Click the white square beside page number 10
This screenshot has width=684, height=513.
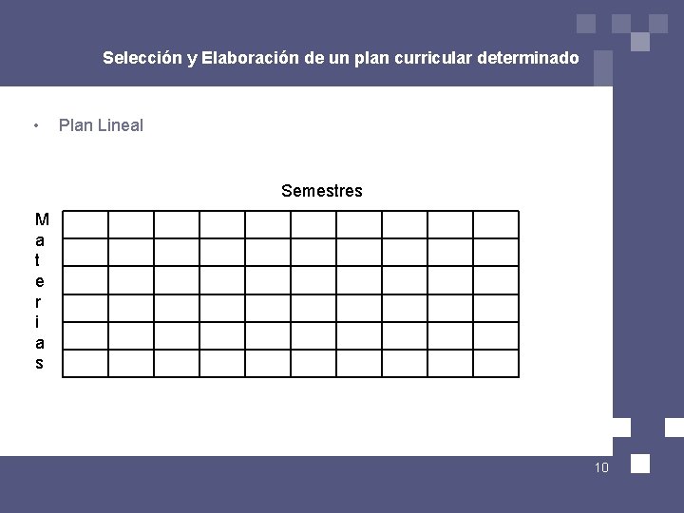(640, 464)
